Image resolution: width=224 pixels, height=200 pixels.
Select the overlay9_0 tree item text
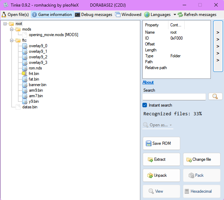38,46
